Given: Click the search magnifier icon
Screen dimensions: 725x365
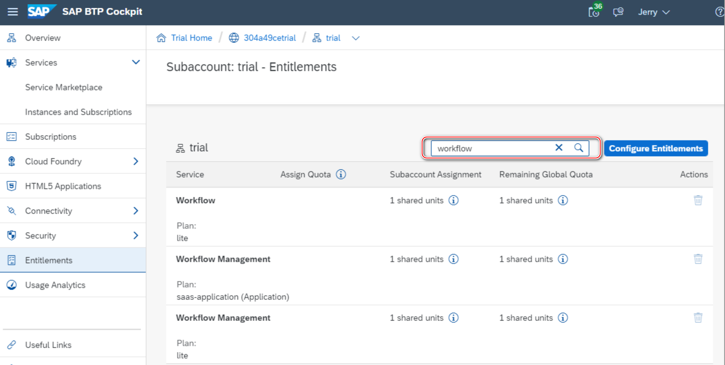Looking at the screenshot, I should click(579, 147).
